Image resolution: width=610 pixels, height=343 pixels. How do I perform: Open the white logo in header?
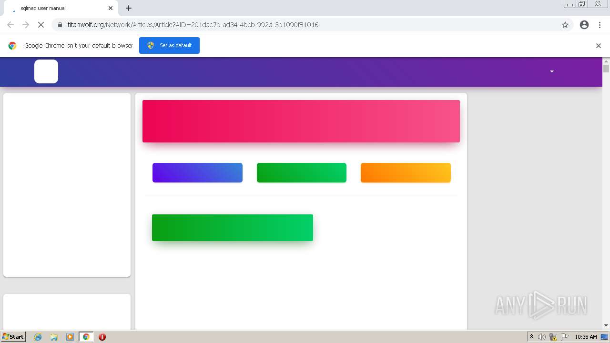(x=46, y=71)
